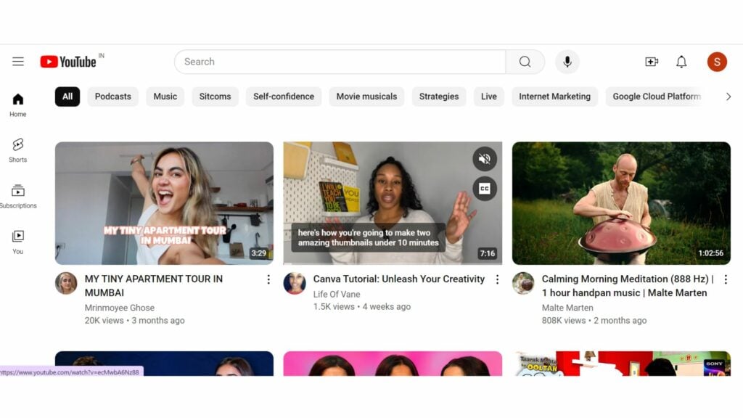Open the Mrinmoyee Ghose channel link
Viewport: 743px width, 418px height.
[122, 308]
